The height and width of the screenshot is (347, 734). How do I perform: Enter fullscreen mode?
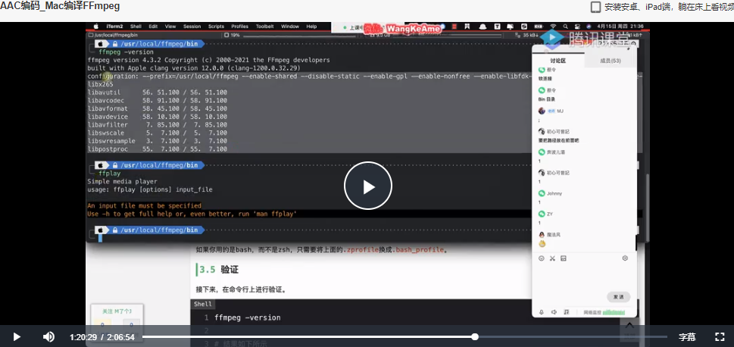(x=720, y=336)
